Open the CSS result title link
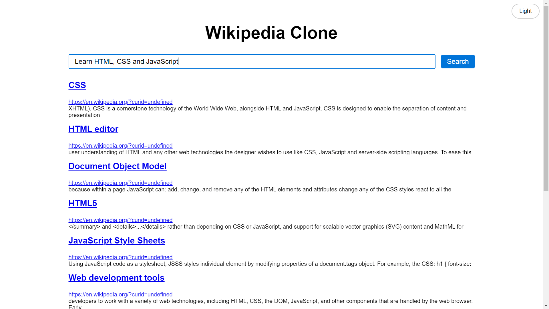Viewport: 549px width, 309px height. (x=77, y=85)
